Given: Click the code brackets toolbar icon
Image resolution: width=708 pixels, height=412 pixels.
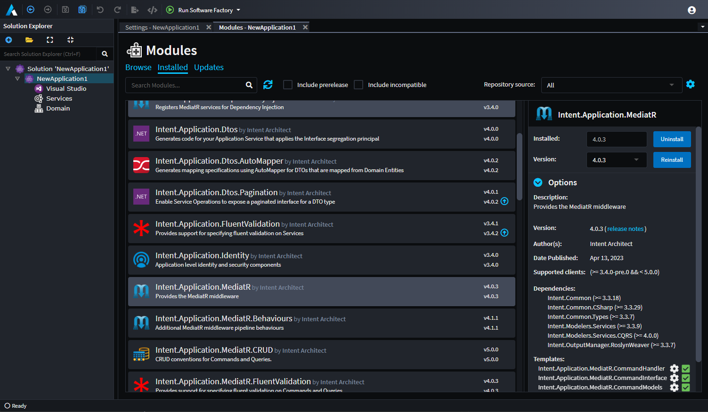Looking at the screenshot, I should [152, 10].
